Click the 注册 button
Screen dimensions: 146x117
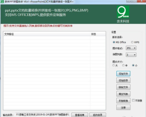click(123, 107)
